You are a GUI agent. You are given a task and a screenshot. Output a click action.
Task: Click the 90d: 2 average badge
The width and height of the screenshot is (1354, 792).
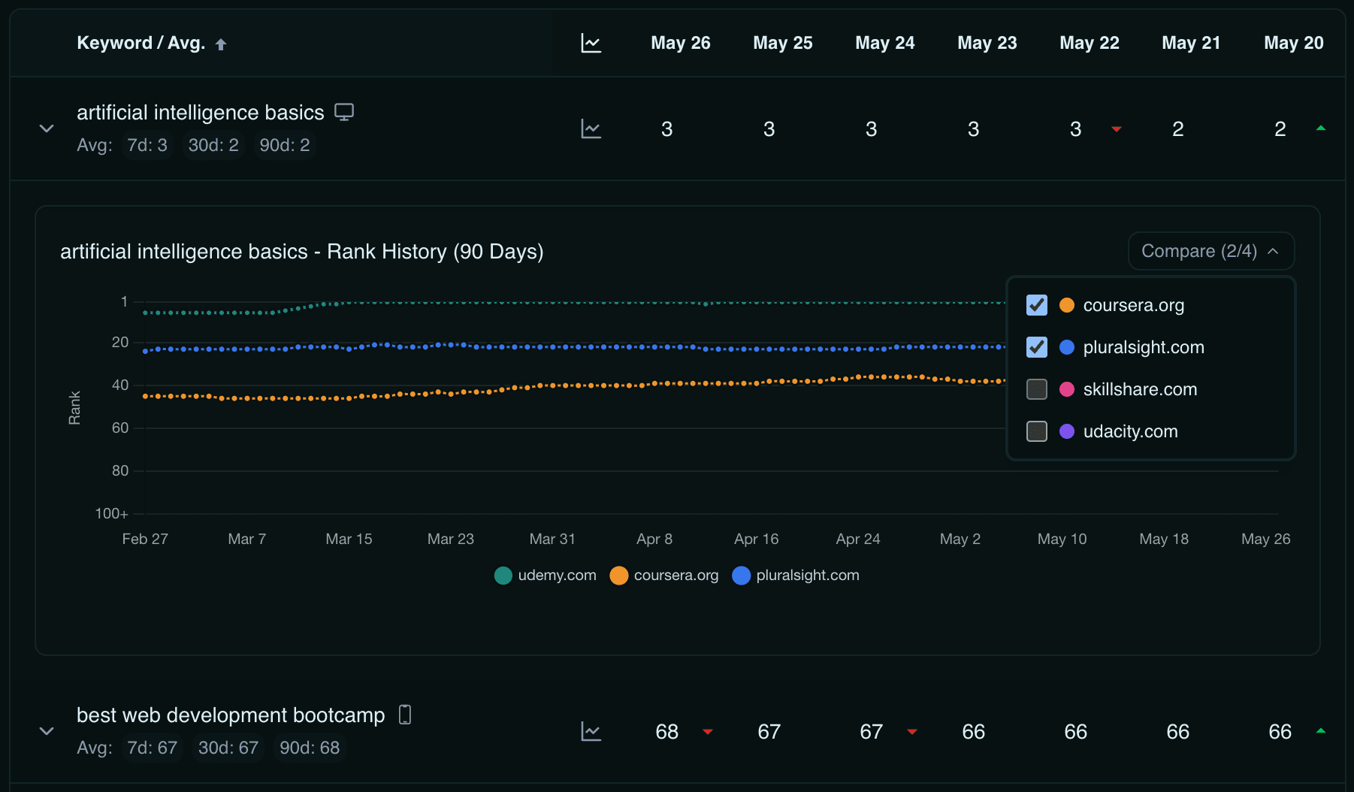(x=285, y=145)
